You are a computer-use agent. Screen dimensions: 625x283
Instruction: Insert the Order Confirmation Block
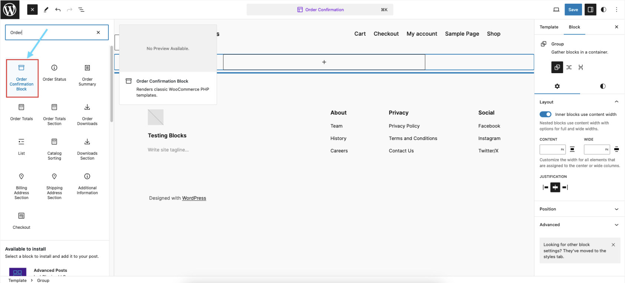coord(22,78)
